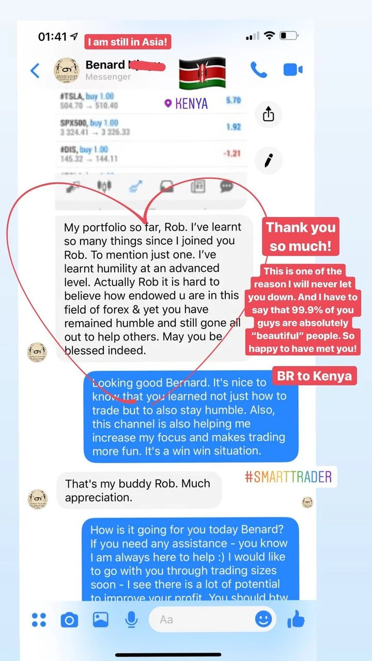Tap the Kenya location tag

point(185,103)
